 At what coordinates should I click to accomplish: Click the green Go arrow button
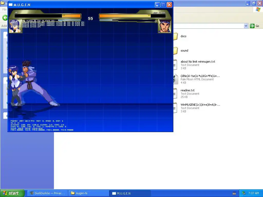point(252,26)
